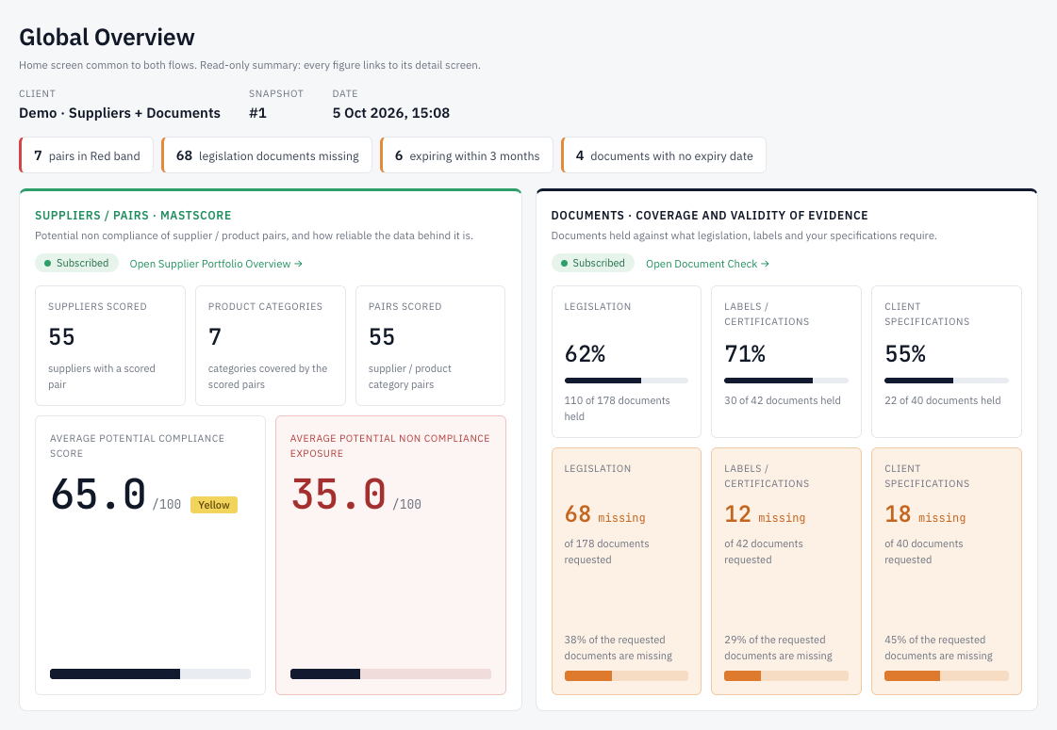Click 'categories covered by the scored pairs' caption
This screenshot has width=1057, height=730.
268,377
